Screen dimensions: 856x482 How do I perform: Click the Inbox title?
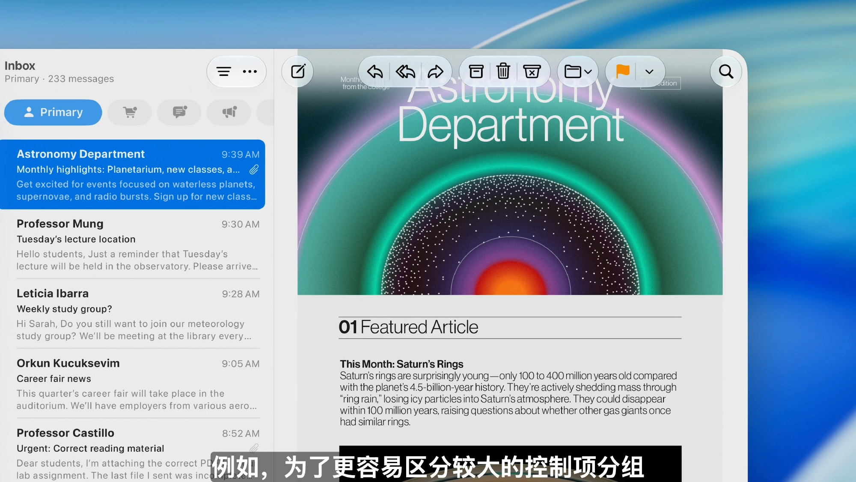coord(20,66)
